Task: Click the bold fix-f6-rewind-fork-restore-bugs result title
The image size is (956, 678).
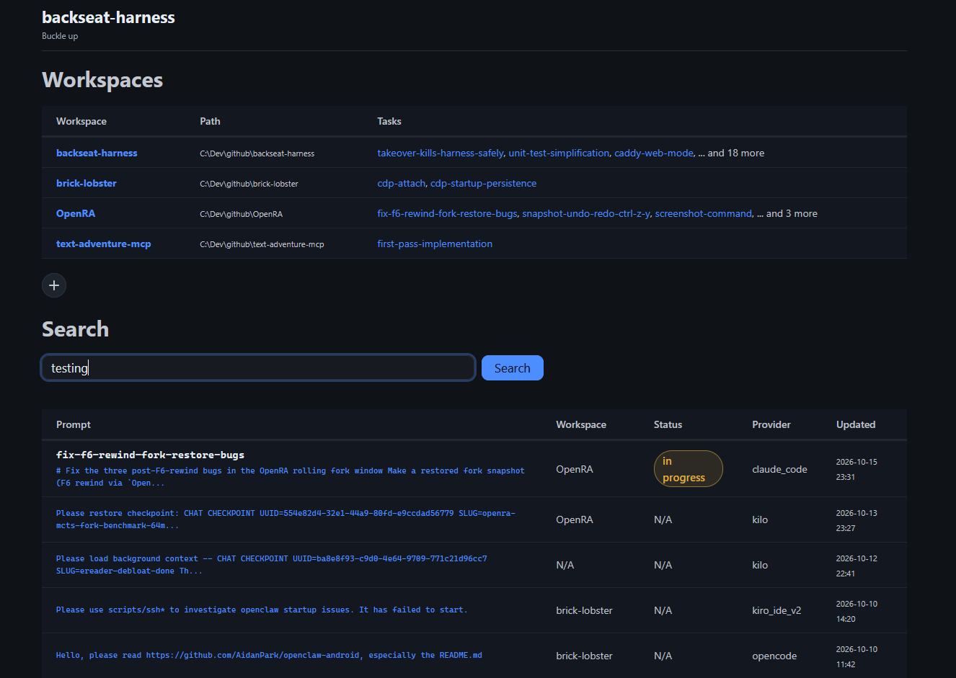Action: [150, 455]
